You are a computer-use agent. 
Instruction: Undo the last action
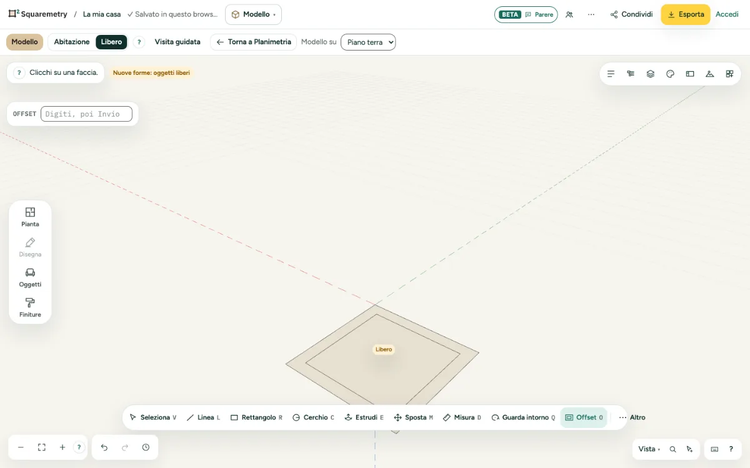104,447
